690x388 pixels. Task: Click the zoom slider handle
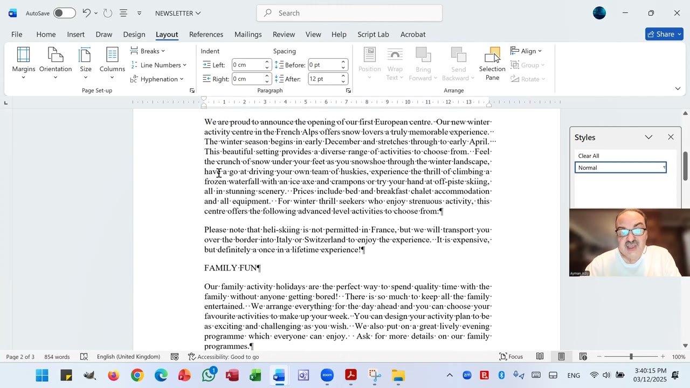[x=631, y=357]
